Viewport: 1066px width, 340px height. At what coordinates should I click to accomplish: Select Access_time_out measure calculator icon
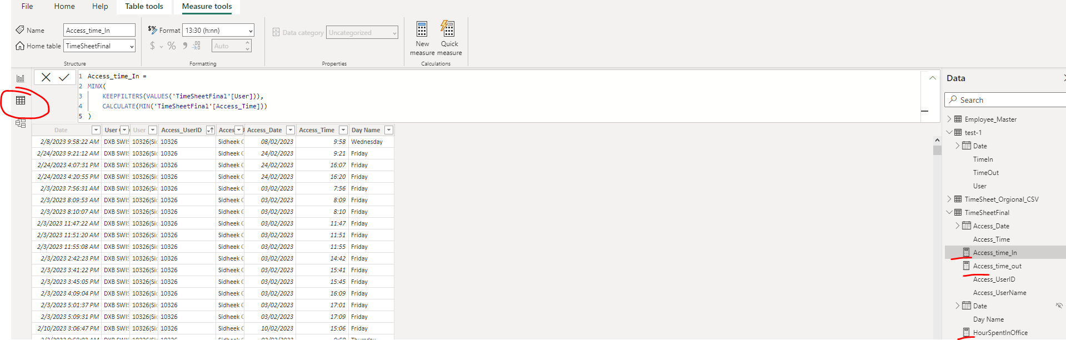966,266
